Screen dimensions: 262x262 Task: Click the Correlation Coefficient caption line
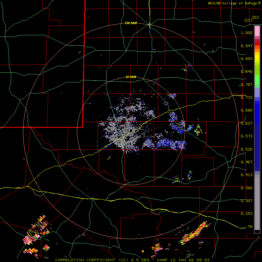click(x=132, y=260)
